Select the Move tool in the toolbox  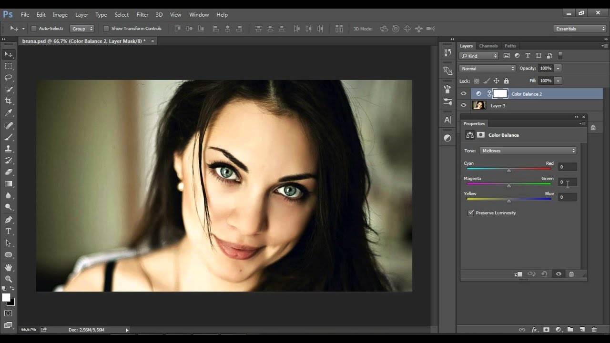coord(9,54)
